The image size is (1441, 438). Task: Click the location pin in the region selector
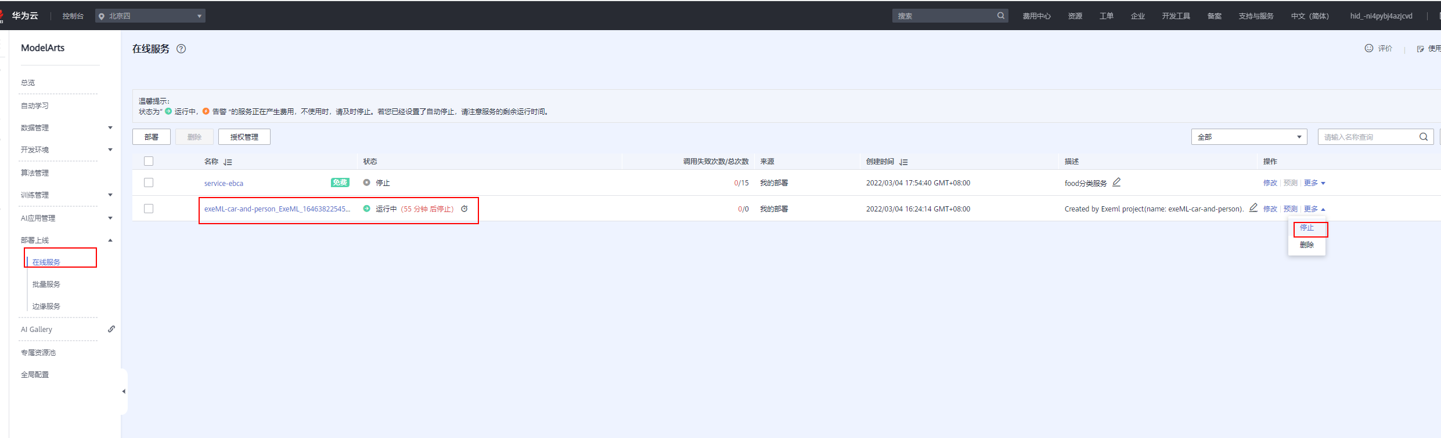point(102,16)
